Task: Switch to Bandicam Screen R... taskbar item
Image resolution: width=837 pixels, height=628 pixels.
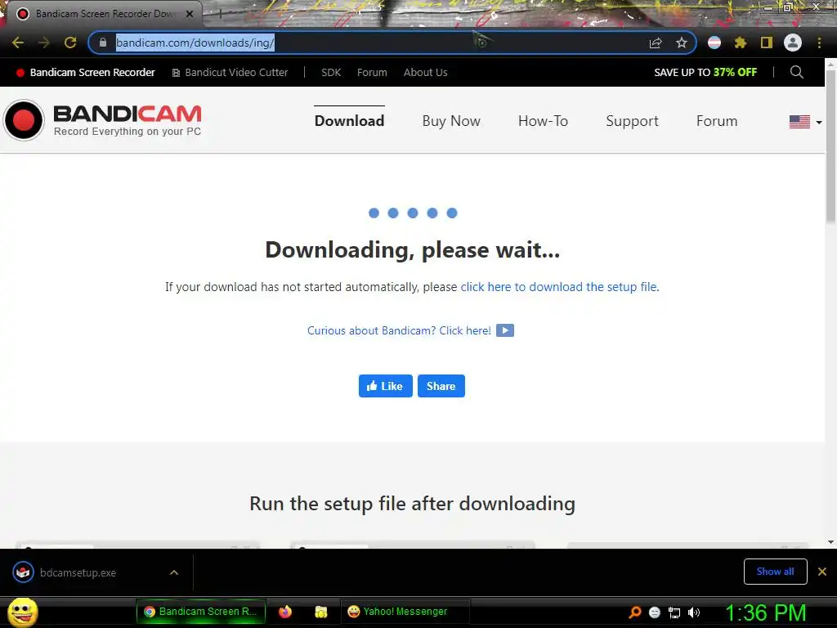Action: coord(201,612)
